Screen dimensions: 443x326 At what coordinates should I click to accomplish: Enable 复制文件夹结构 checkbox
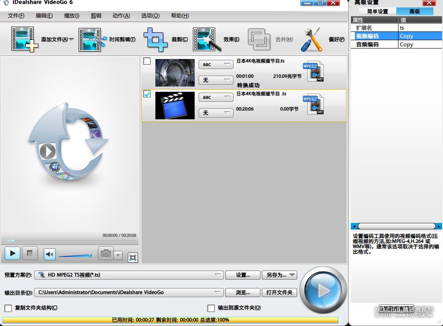(x=8, y=308)
